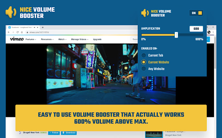Click the amplification slider handle
Image resolution: width=222 pixels, height=138 pixels.
point(176,35)
